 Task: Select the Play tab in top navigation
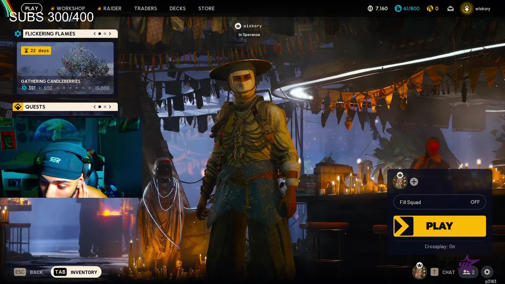(32, 8)
